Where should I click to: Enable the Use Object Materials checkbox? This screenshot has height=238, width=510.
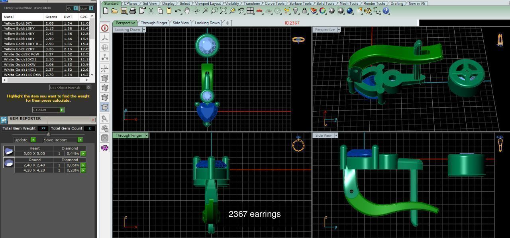click(88, 87)
